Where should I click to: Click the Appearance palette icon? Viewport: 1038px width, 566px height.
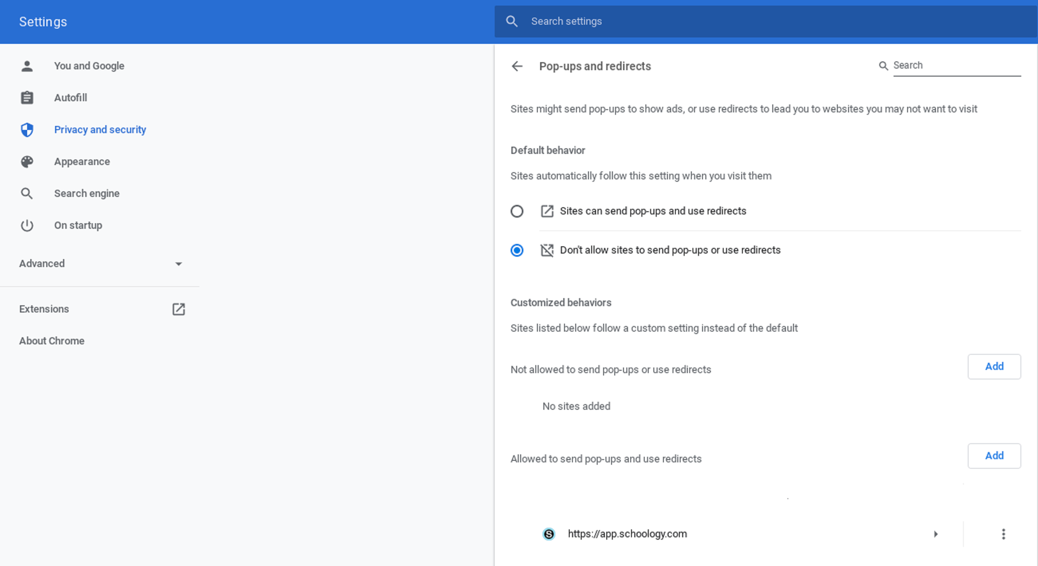click(27, 162)
